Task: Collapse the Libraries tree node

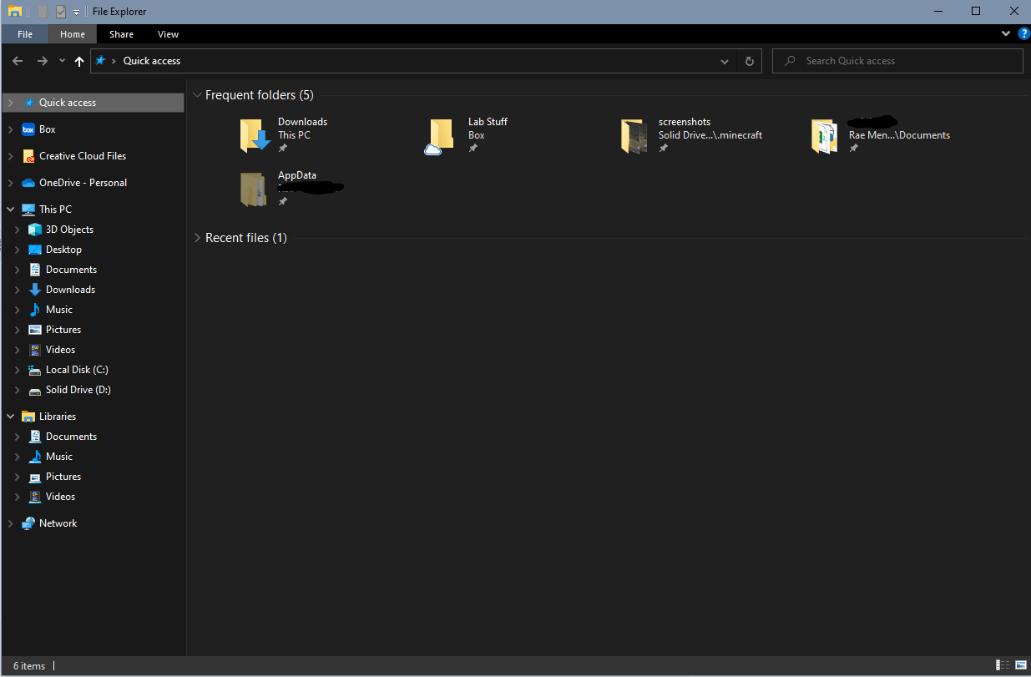Action: pyautogui.click(x=10, y=417)
